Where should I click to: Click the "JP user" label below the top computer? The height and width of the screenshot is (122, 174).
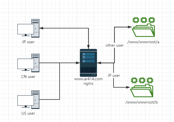28,42
